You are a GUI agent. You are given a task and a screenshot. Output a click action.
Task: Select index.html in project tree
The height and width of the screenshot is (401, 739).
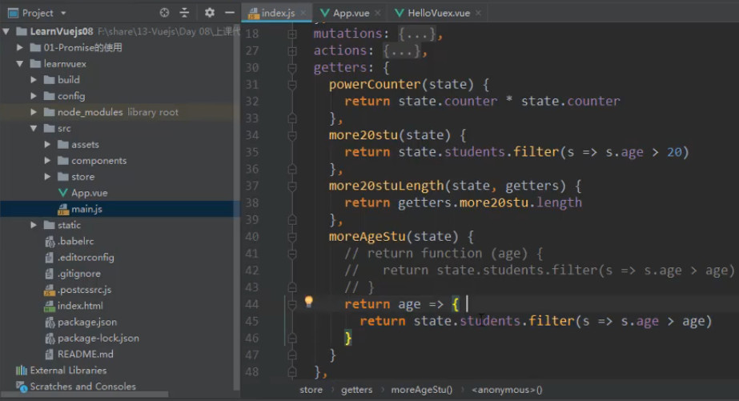(x=79, y=306)
